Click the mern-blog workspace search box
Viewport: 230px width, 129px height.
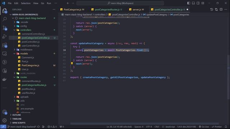tap(120, 3)
